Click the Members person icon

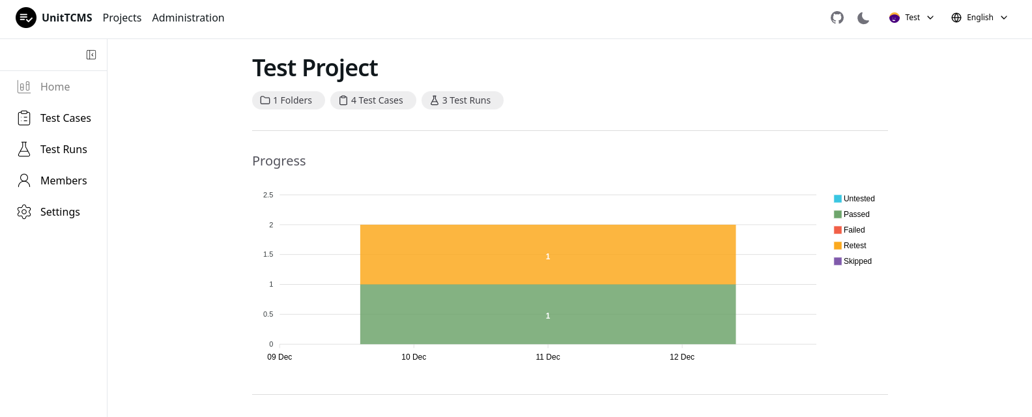pos(24,180)
